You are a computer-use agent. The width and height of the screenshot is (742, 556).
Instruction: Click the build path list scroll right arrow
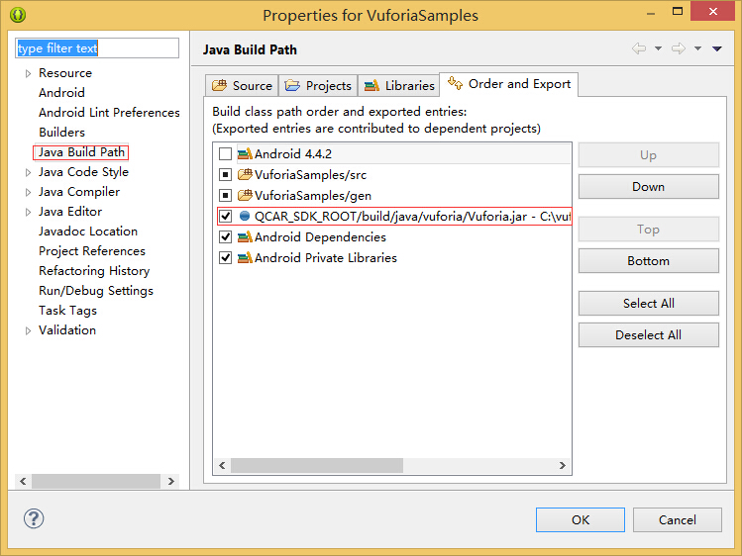point(562,465)
